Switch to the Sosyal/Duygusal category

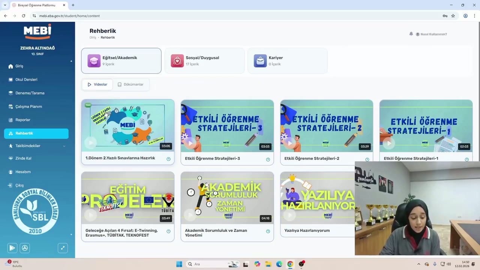(x=204, y=61)
